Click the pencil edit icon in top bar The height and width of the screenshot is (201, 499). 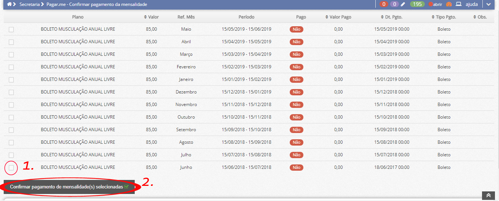click(x=403, y=4)
